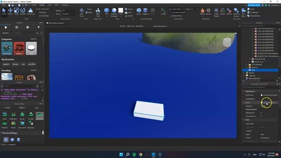Activate the Scale tool
281x158 pixels.
click(16, 11)
